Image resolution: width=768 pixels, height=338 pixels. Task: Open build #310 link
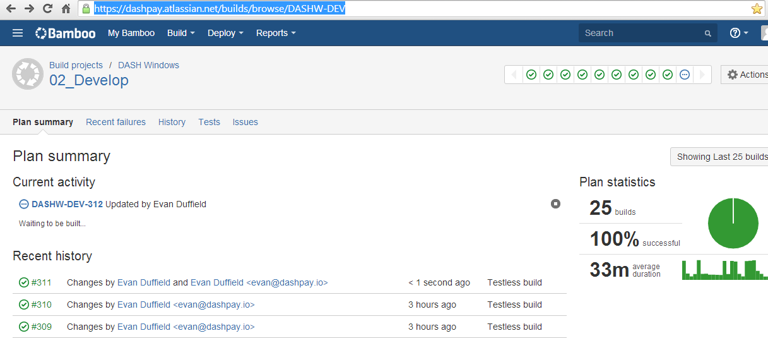click(x=42, y=305)
